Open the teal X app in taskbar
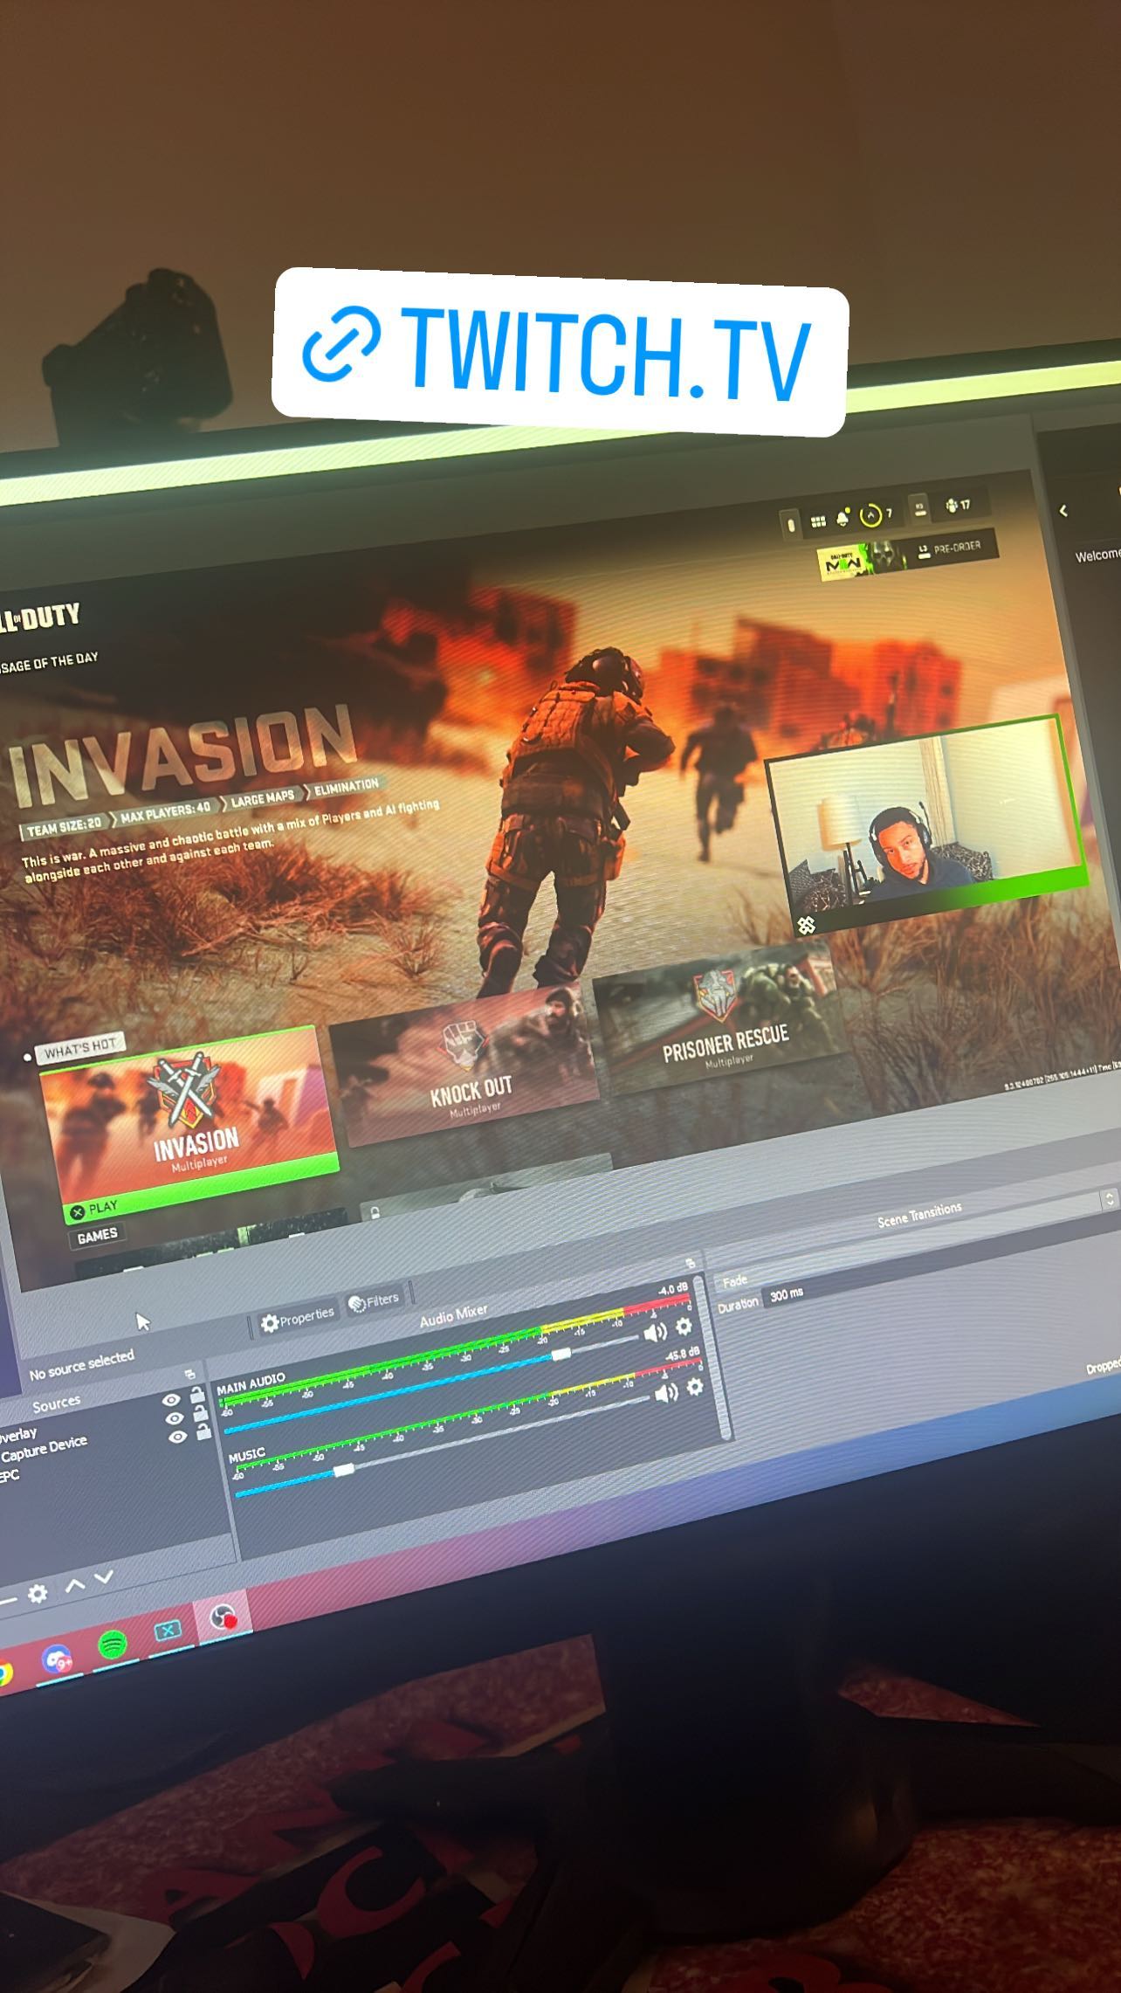This screenshot has height=1993, width=1121. tap(167, 1631)
